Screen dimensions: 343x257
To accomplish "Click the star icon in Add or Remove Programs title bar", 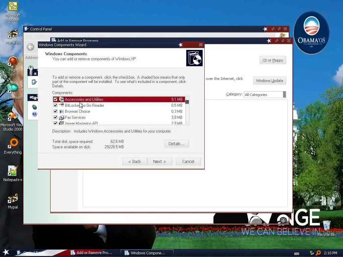I will coord(269,40).
